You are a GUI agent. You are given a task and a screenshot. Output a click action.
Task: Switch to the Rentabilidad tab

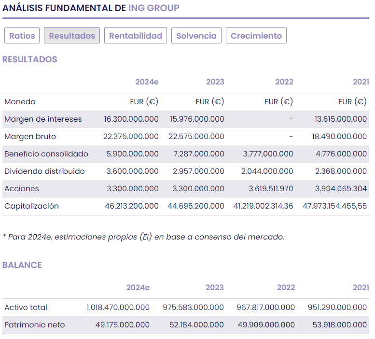(136, 35)
